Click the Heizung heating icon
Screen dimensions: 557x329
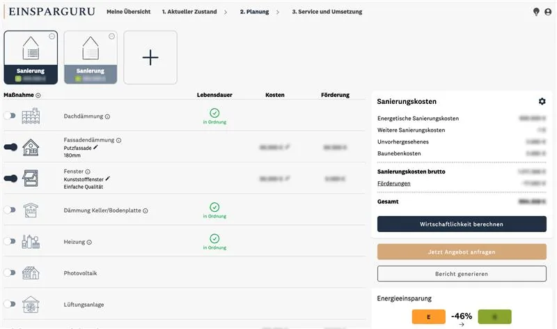pos(31,241)
